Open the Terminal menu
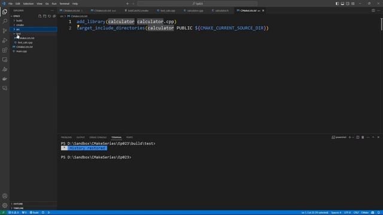The height and width of the screenshot is (215, 383). pos(65,4)
